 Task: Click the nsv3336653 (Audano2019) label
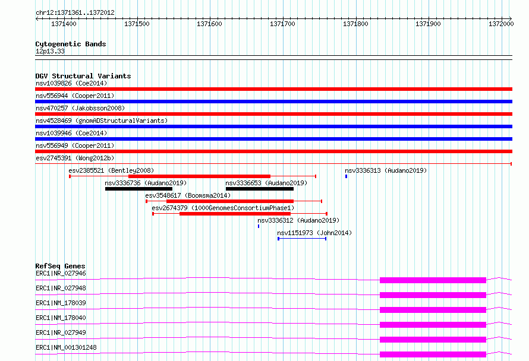(x=266, y=183)
